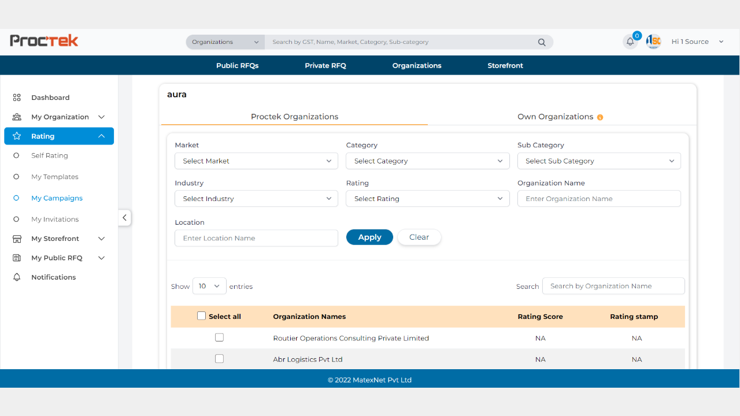Tick checkbox for Abr Logistics Pvt Ltd
The image size is (740, 416).
[x=219, y=359]
